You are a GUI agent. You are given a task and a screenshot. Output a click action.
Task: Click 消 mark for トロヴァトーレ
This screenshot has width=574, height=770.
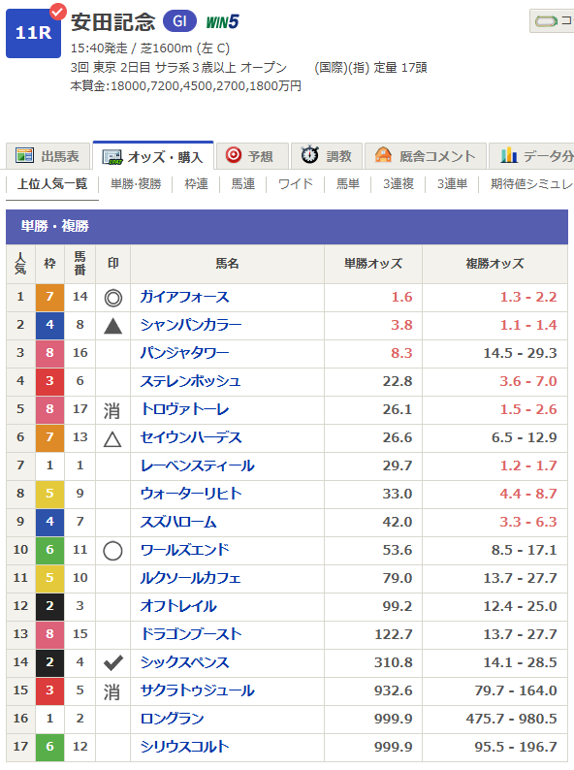coord(112,410)
